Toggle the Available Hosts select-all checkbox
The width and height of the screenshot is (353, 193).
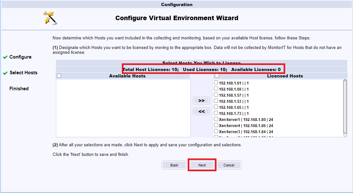click(59, 76)
